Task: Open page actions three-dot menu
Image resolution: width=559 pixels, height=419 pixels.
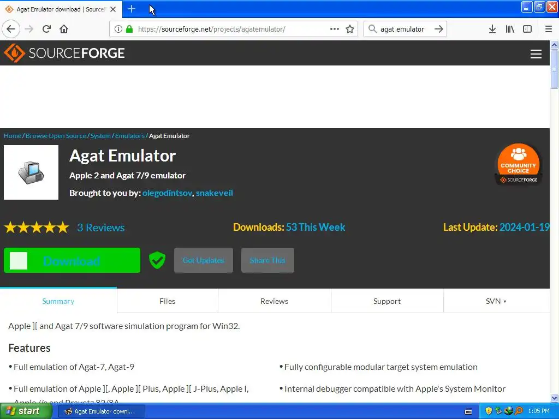Action: point(335,29)
